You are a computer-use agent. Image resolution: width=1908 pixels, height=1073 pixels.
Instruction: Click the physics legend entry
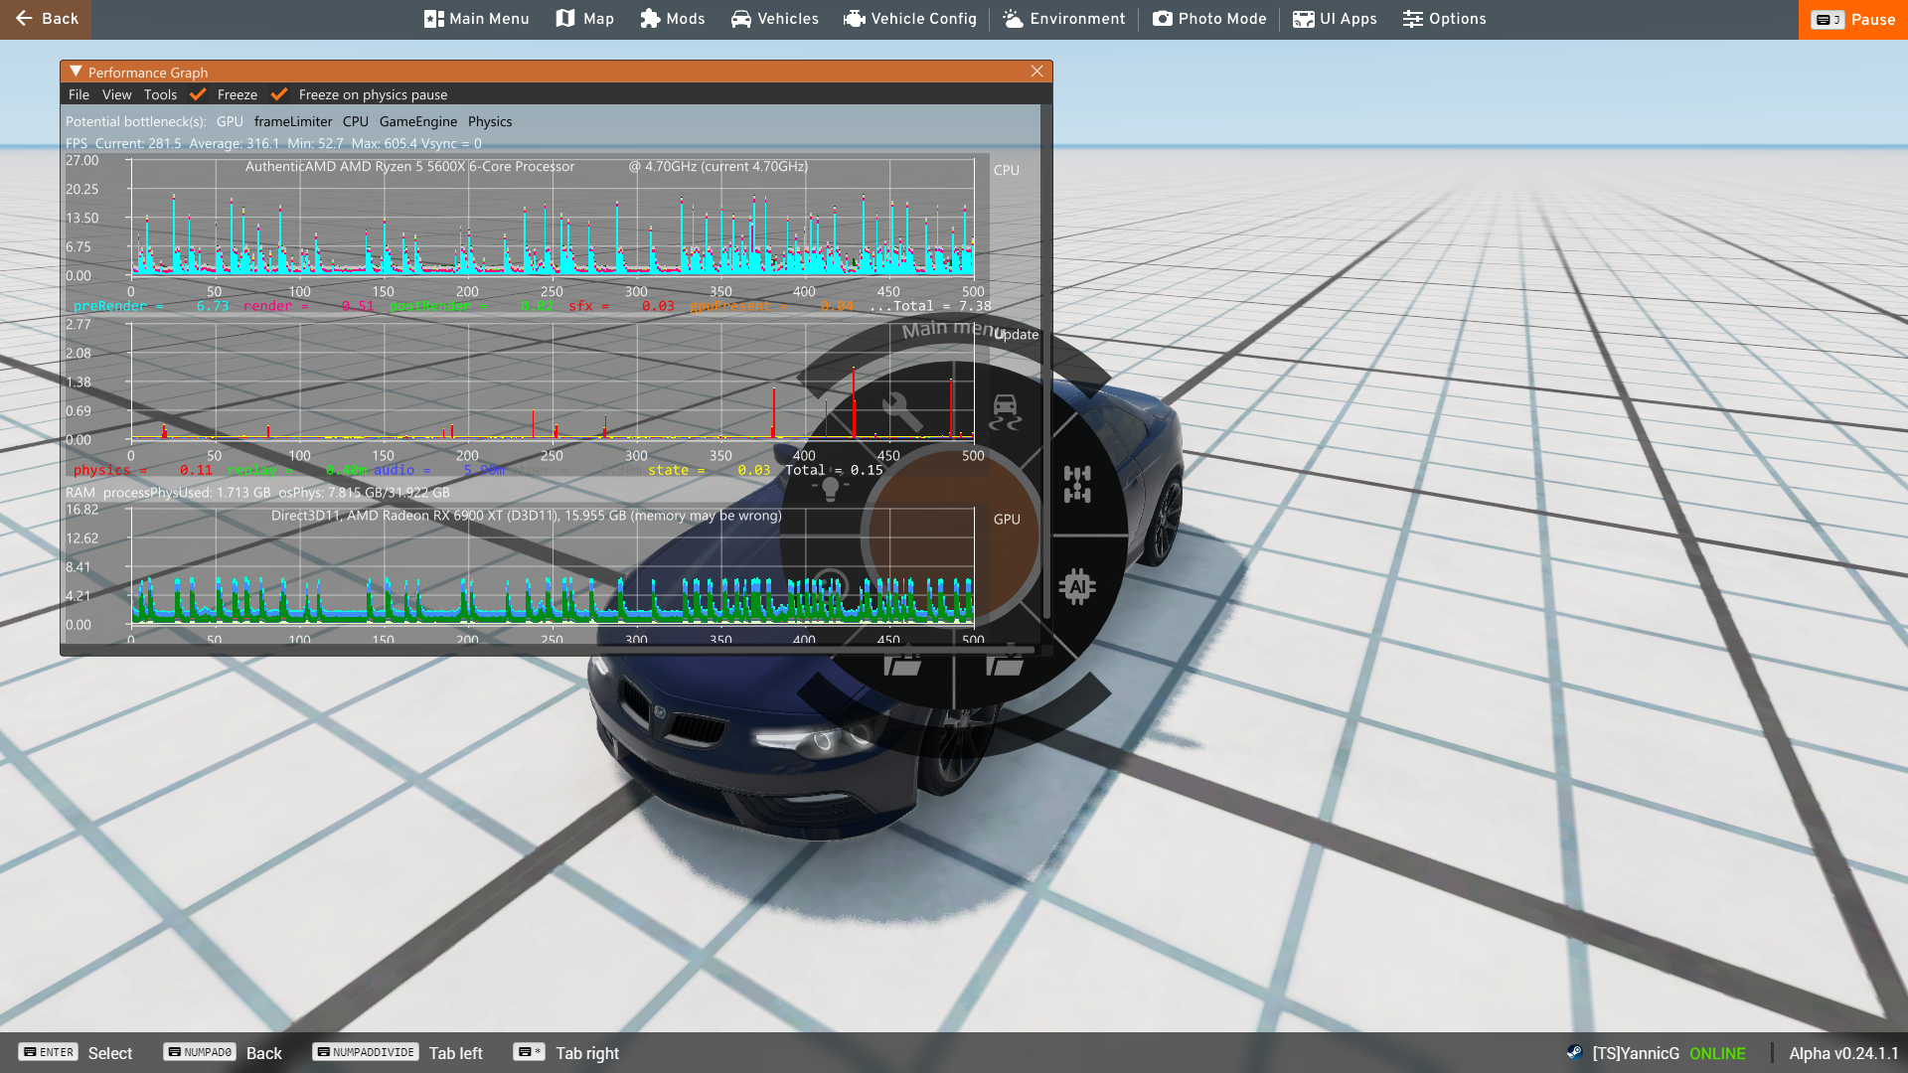pyautogui.click(x=142, y=470)
